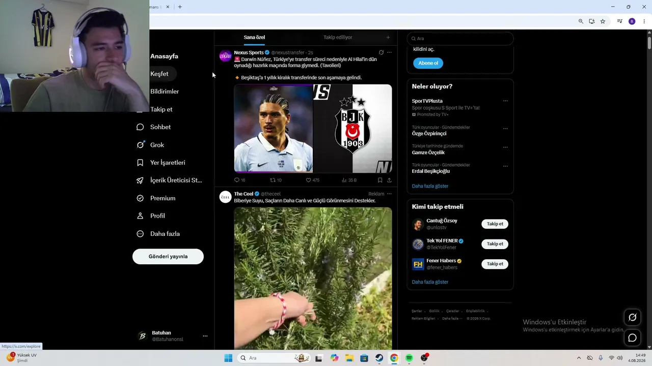This screenshot has width=652, height=366.
Task: Open Chrome three-dot menu
Action: (x=644, y=21)
